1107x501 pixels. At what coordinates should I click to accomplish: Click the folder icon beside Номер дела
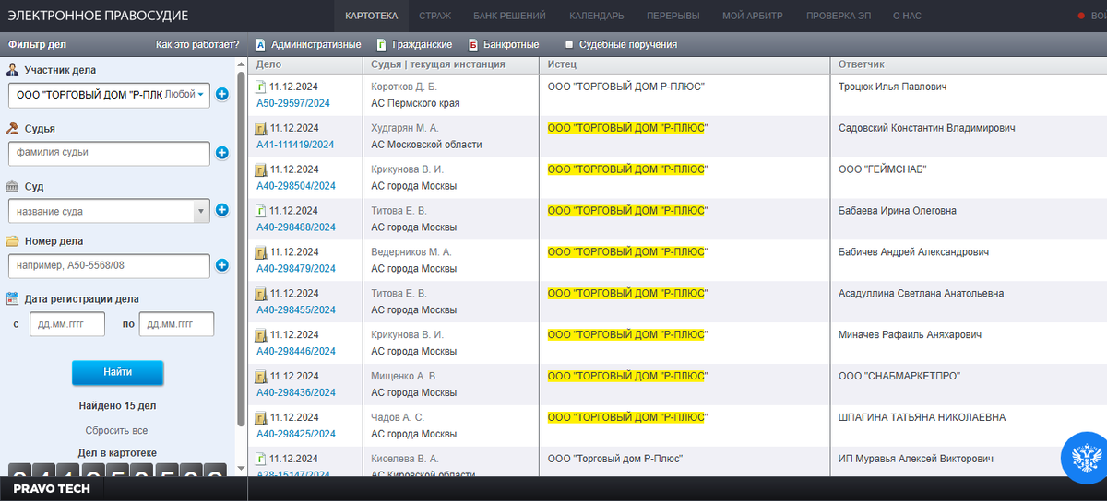(13, 241)
